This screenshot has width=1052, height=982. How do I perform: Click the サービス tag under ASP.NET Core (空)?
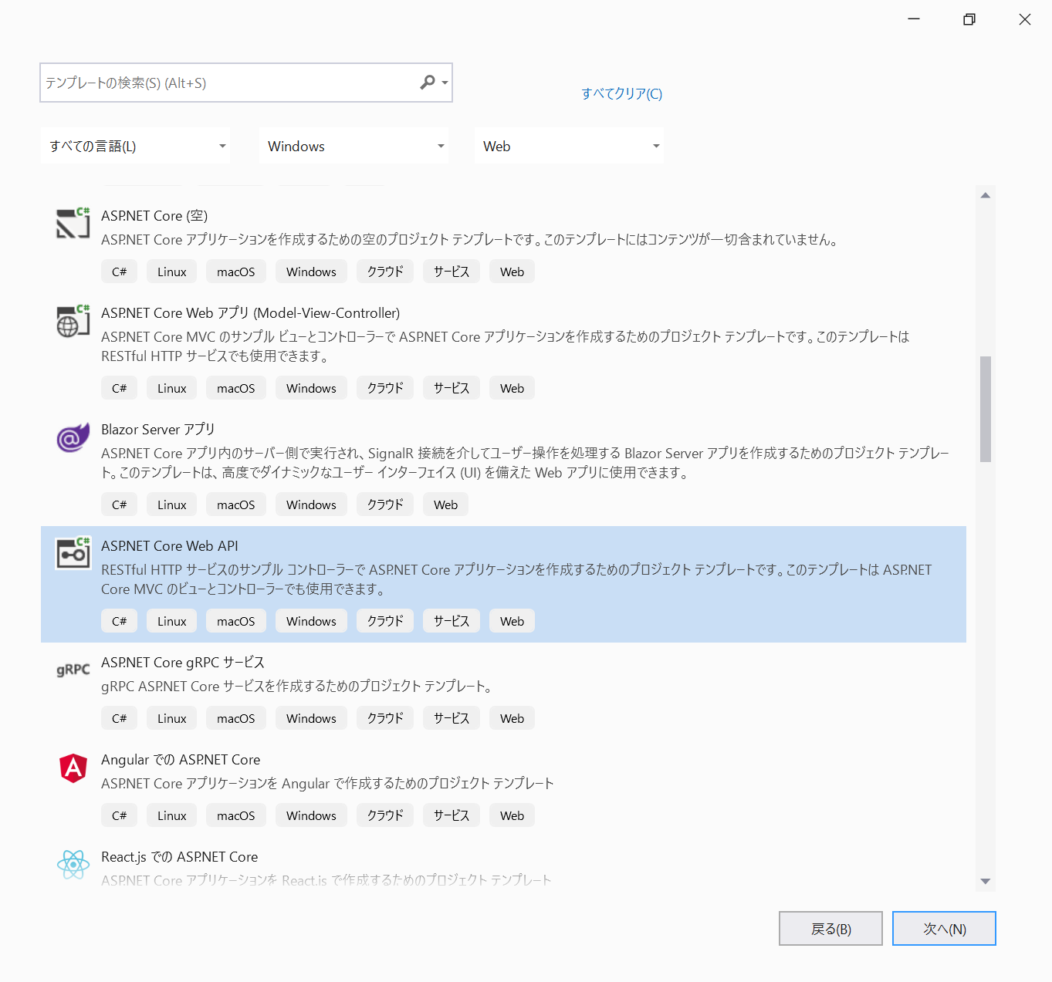(x=452, y=272)
